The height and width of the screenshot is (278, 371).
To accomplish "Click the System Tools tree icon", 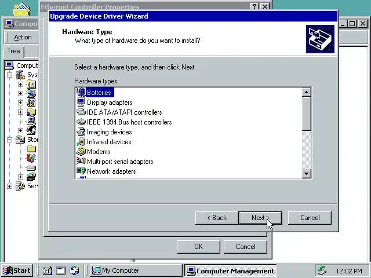I will point(20,75).
